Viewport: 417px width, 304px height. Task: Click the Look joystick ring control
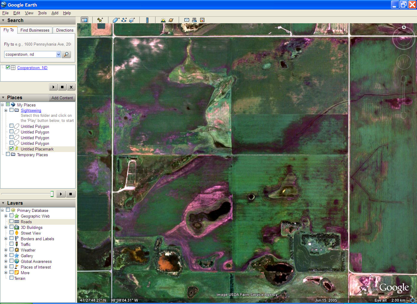[404, 38]
